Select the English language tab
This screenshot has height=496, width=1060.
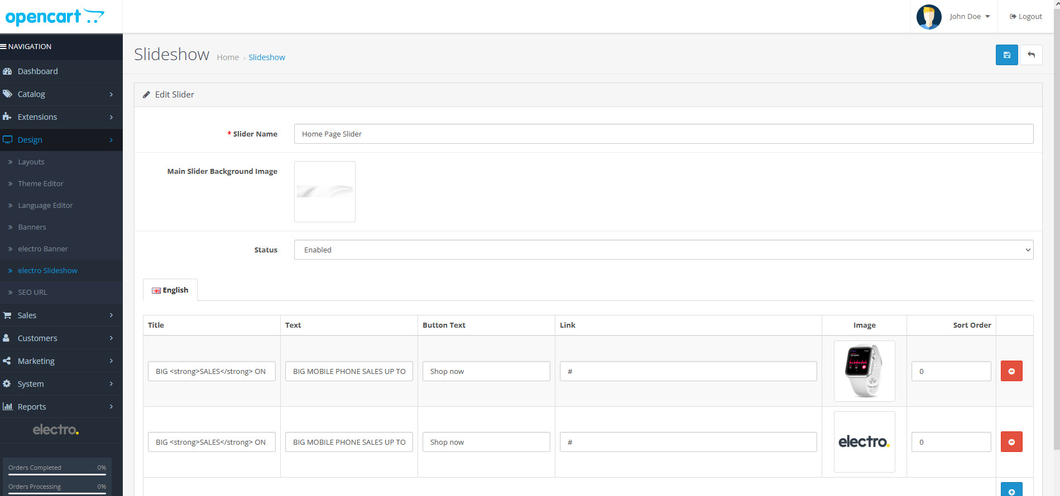click(x=170, y=290)
